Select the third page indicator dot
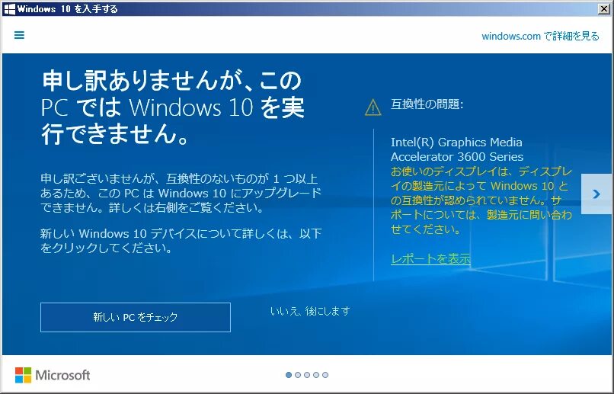Image resolution: width=614 pixels, height=394 pixels. click(x=307, y=375)
